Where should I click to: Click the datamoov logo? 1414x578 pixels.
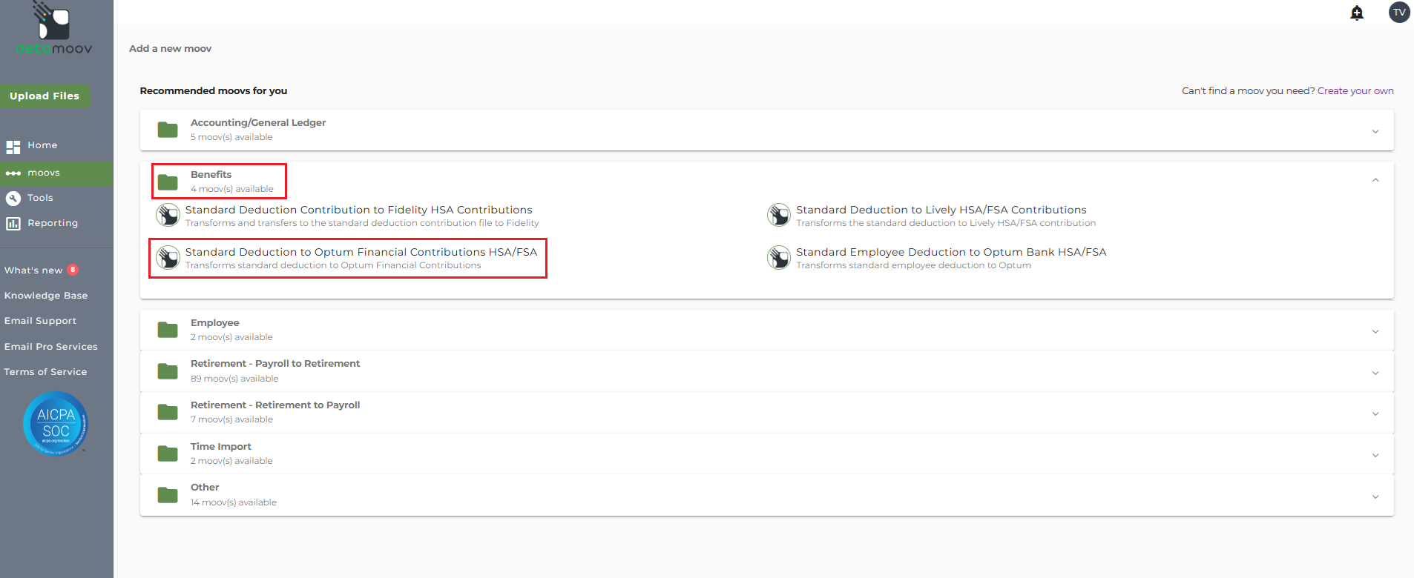click(53, 28)
